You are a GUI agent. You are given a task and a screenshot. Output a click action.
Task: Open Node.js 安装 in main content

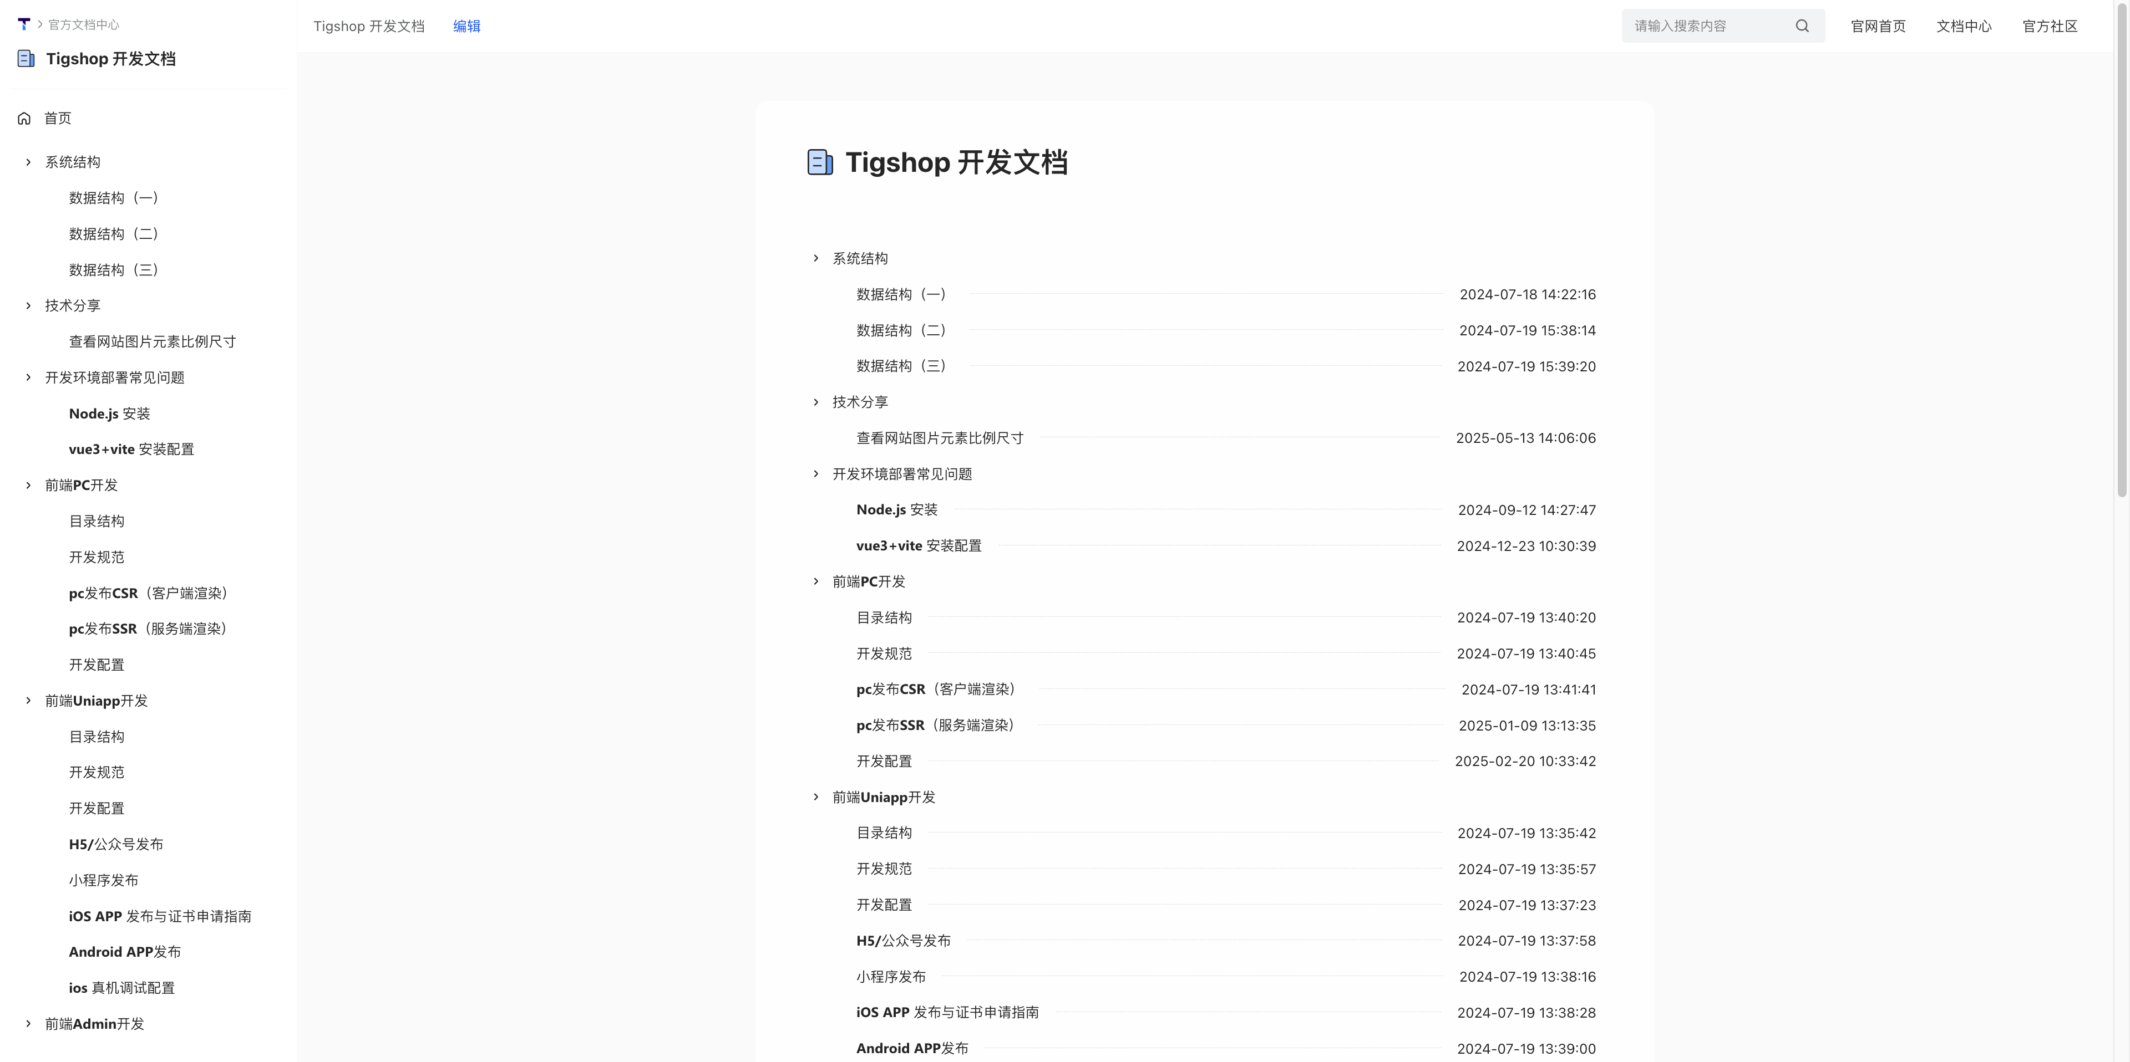pyautogui.click(x=897, y=510)
